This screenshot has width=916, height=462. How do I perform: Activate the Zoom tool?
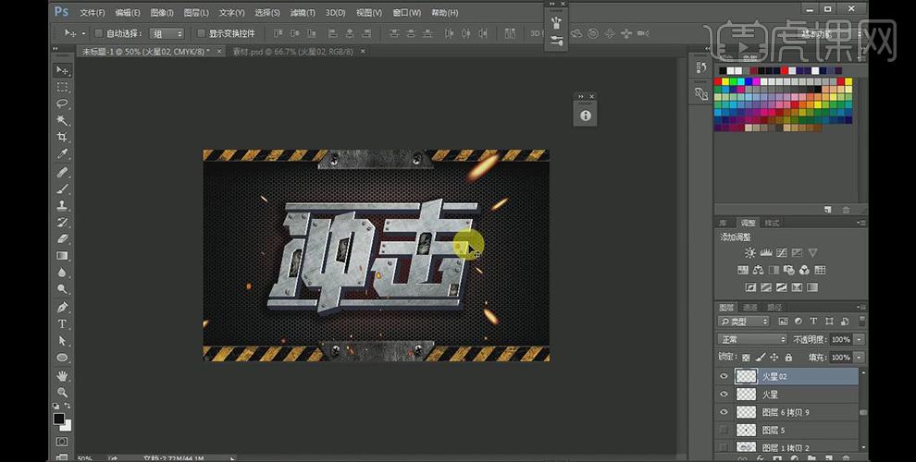tap(63, 392)
